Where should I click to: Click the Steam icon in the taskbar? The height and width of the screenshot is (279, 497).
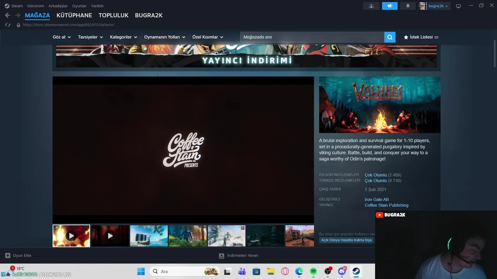pos(356,272)
